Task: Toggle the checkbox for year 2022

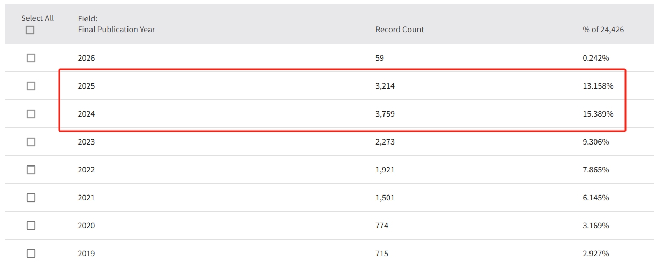Action: point(31,170)
